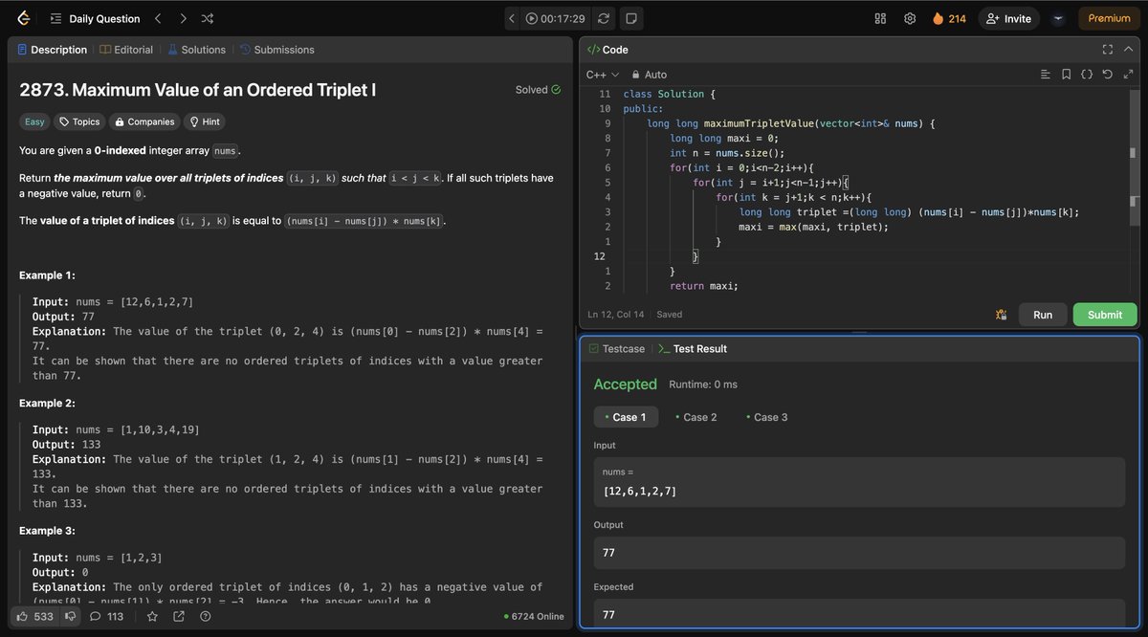Click the 'class Solution {' code line
Viewport: 1148px width, 637px height.
[x=669, y=95]
